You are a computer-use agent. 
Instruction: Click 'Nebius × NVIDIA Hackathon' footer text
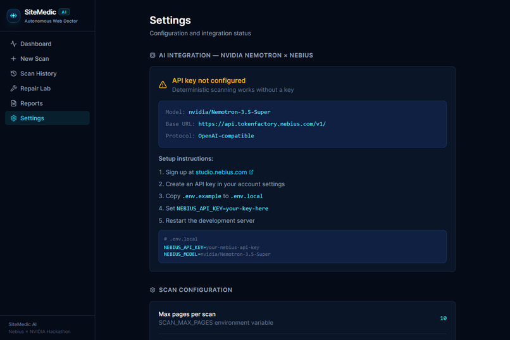[x=39, y=332]
